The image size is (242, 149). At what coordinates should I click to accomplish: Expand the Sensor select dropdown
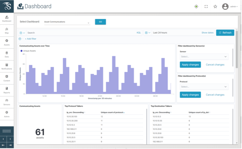tap(204, 57)
